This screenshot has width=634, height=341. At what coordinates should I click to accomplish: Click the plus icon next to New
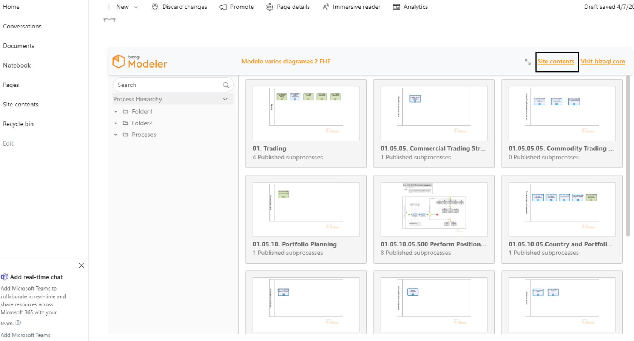click(x=109, y=7)
